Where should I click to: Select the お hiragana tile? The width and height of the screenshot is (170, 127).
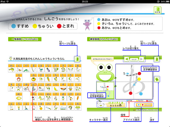(x=78, y=106)
